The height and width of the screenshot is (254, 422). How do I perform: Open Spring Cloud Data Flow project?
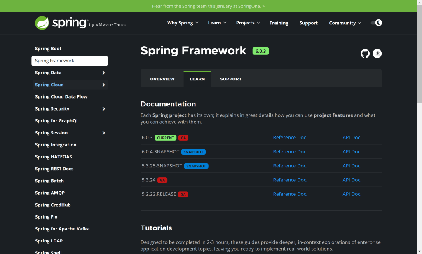click(x=61, y=97)
